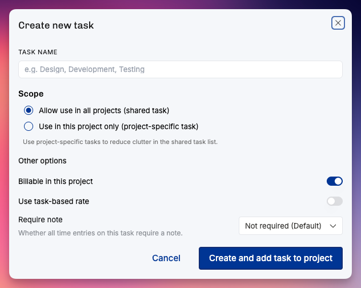Disable the Billable in this project toggle
Image resolution: width=361 pixels, height=288 pixels.
[334, 181]
